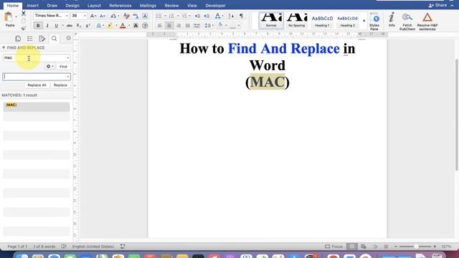Toggle strikethrough abc formatting

point(70,26)
